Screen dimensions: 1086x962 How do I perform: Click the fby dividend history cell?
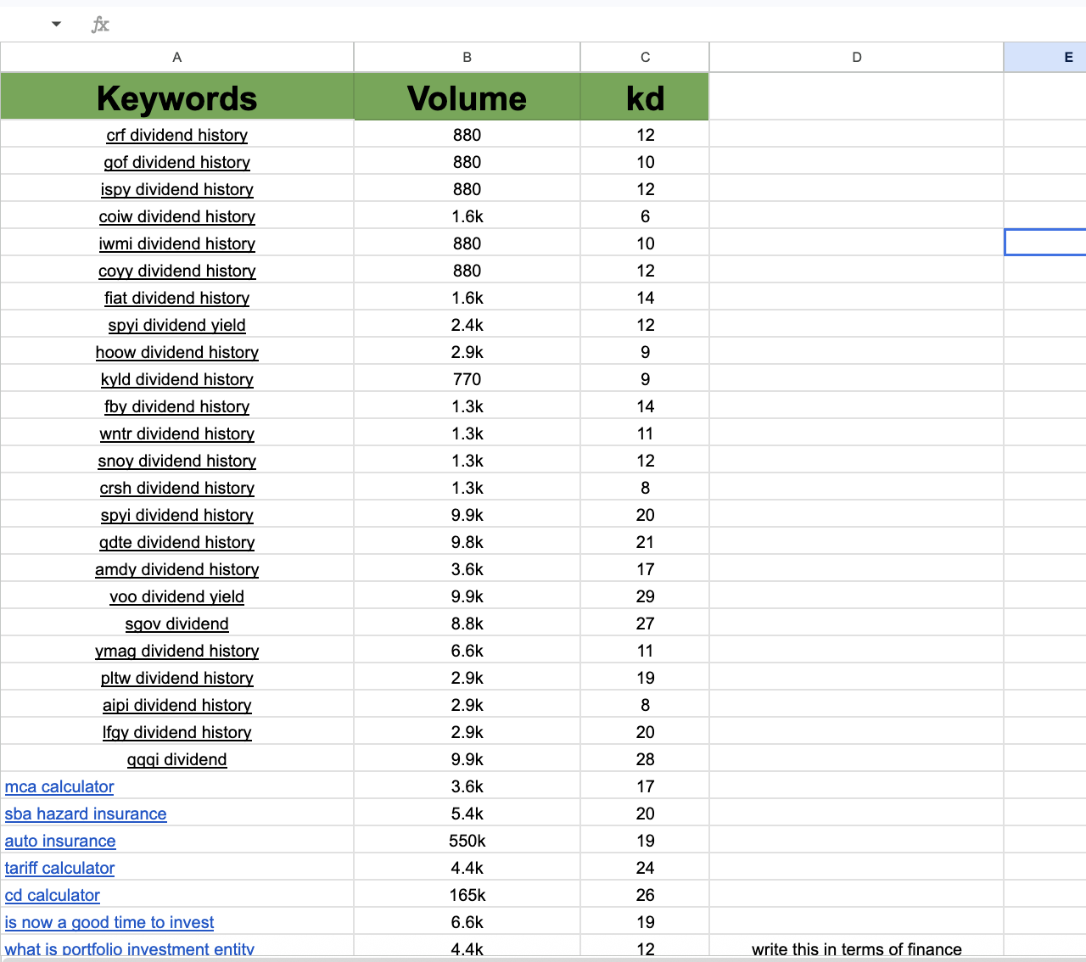pyautogui.click(x=177, y=406)
